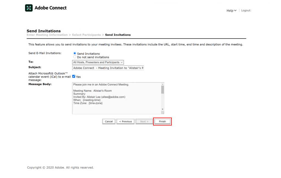Screen dimensions: 281x178
Task: Select the Send Invitations radio button
Action: pos(75,53)
